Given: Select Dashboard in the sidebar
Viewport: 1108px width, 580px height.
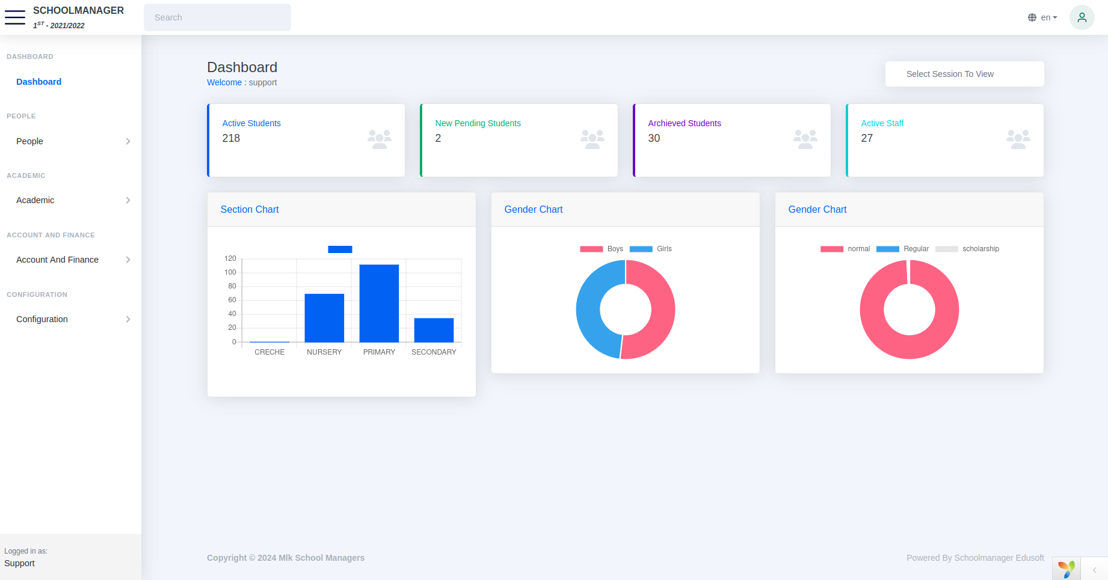Looking at the screenshot, I should pyautogui.click(x=38, y=82).
